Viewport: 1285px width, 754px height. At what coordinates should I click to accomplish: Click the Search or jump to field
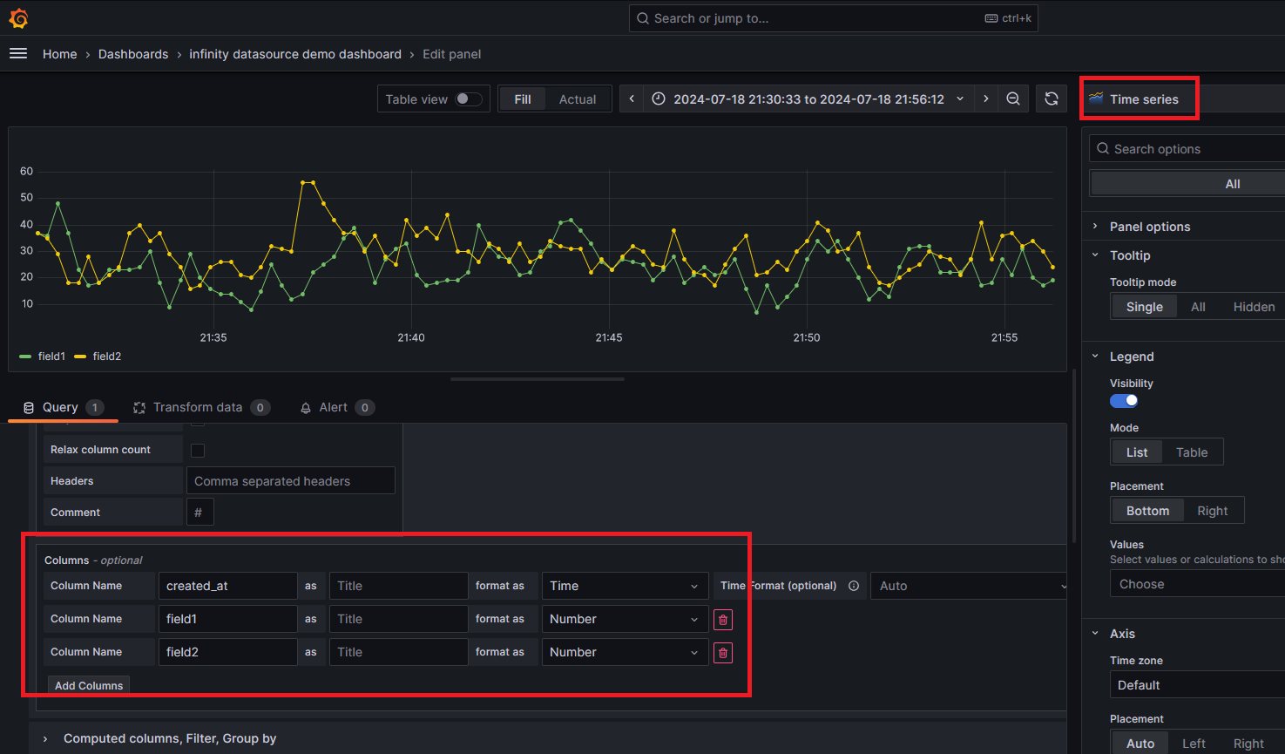(x=834, y=18)
